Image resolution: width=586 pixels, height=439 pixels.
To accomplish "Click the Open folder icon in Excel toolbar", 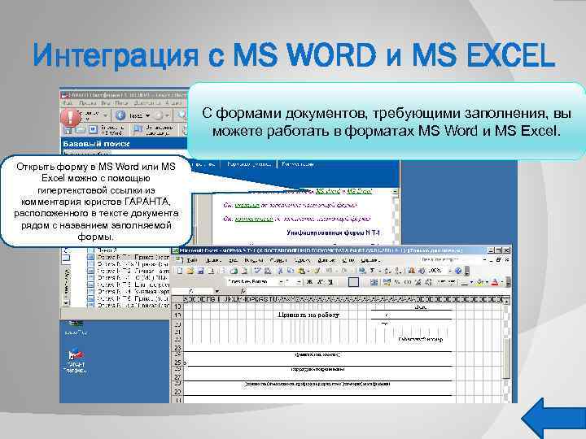I will (x=190, y=271).
